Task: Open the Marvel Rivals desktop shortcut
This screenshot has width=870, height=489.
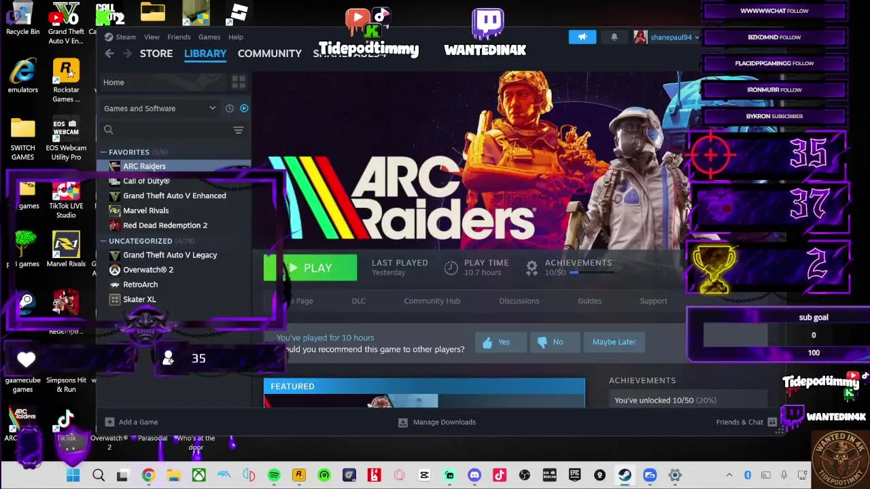Action: point(66,249)
